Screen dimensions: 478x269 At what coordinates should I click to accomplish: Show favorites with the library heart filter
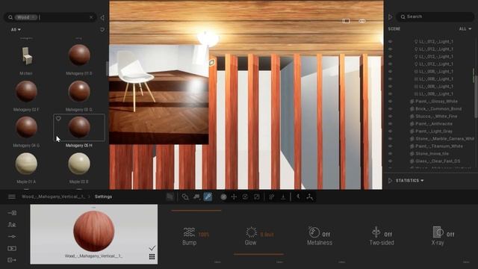pos(102,30)
